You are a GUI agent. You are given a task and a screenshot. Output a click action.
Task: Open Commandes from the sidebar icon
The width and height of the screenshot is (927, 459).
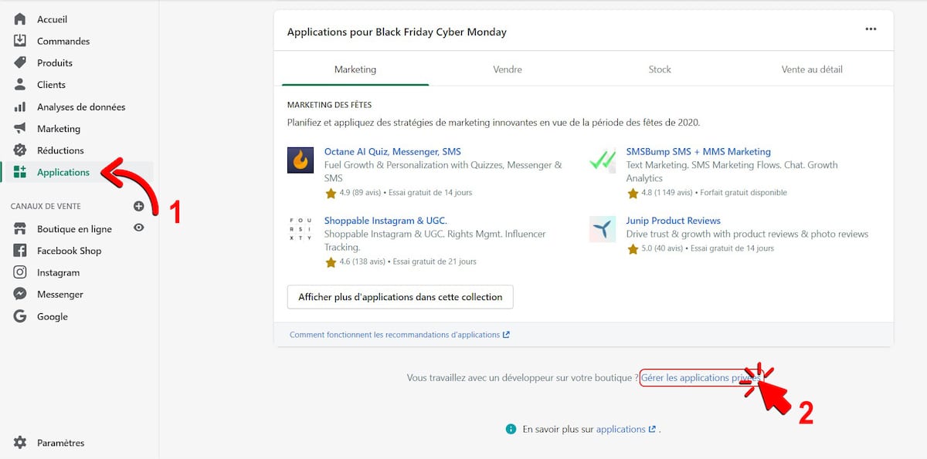(x=20, y=41)
